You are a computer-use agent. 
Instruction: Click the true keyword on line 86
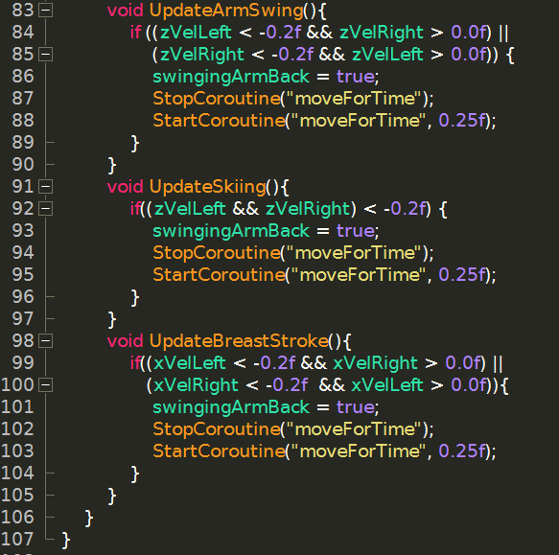click(356, 77)
